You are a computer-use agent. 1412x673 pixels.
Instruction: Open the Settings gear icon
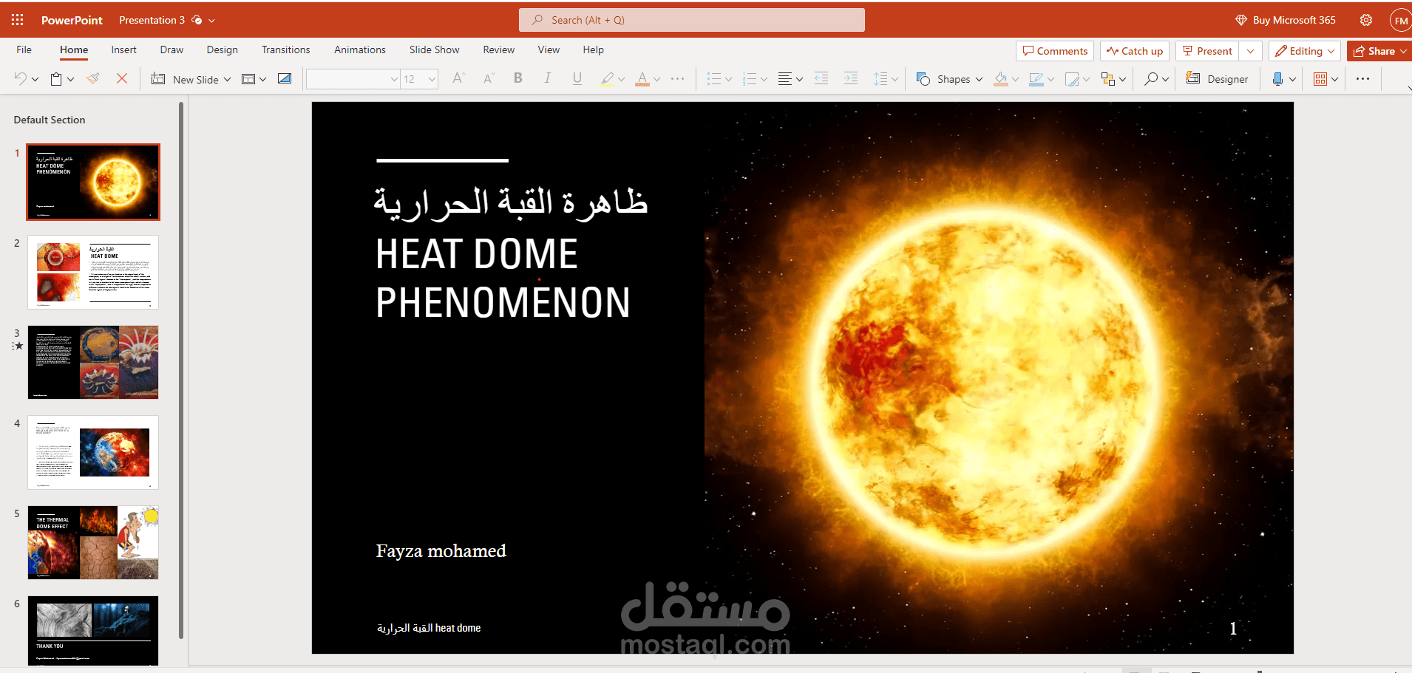pyautogui.click(x=1366, y=20)
